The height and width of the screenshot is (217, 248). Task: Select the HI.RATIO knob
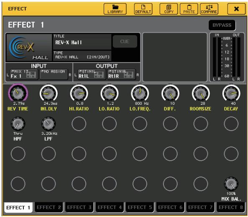[79, 93]
